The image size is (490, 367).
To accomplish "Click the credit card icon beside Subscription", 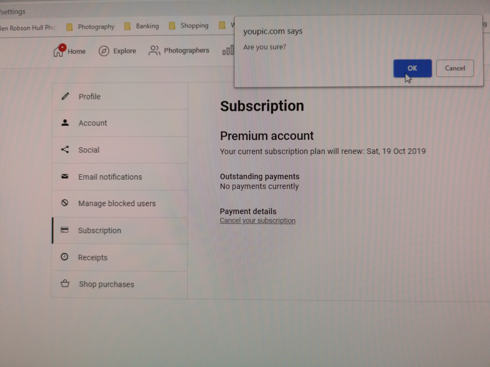I will point(64,230).
